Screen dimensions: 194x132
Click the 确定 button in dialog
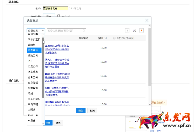click(81, 111)
